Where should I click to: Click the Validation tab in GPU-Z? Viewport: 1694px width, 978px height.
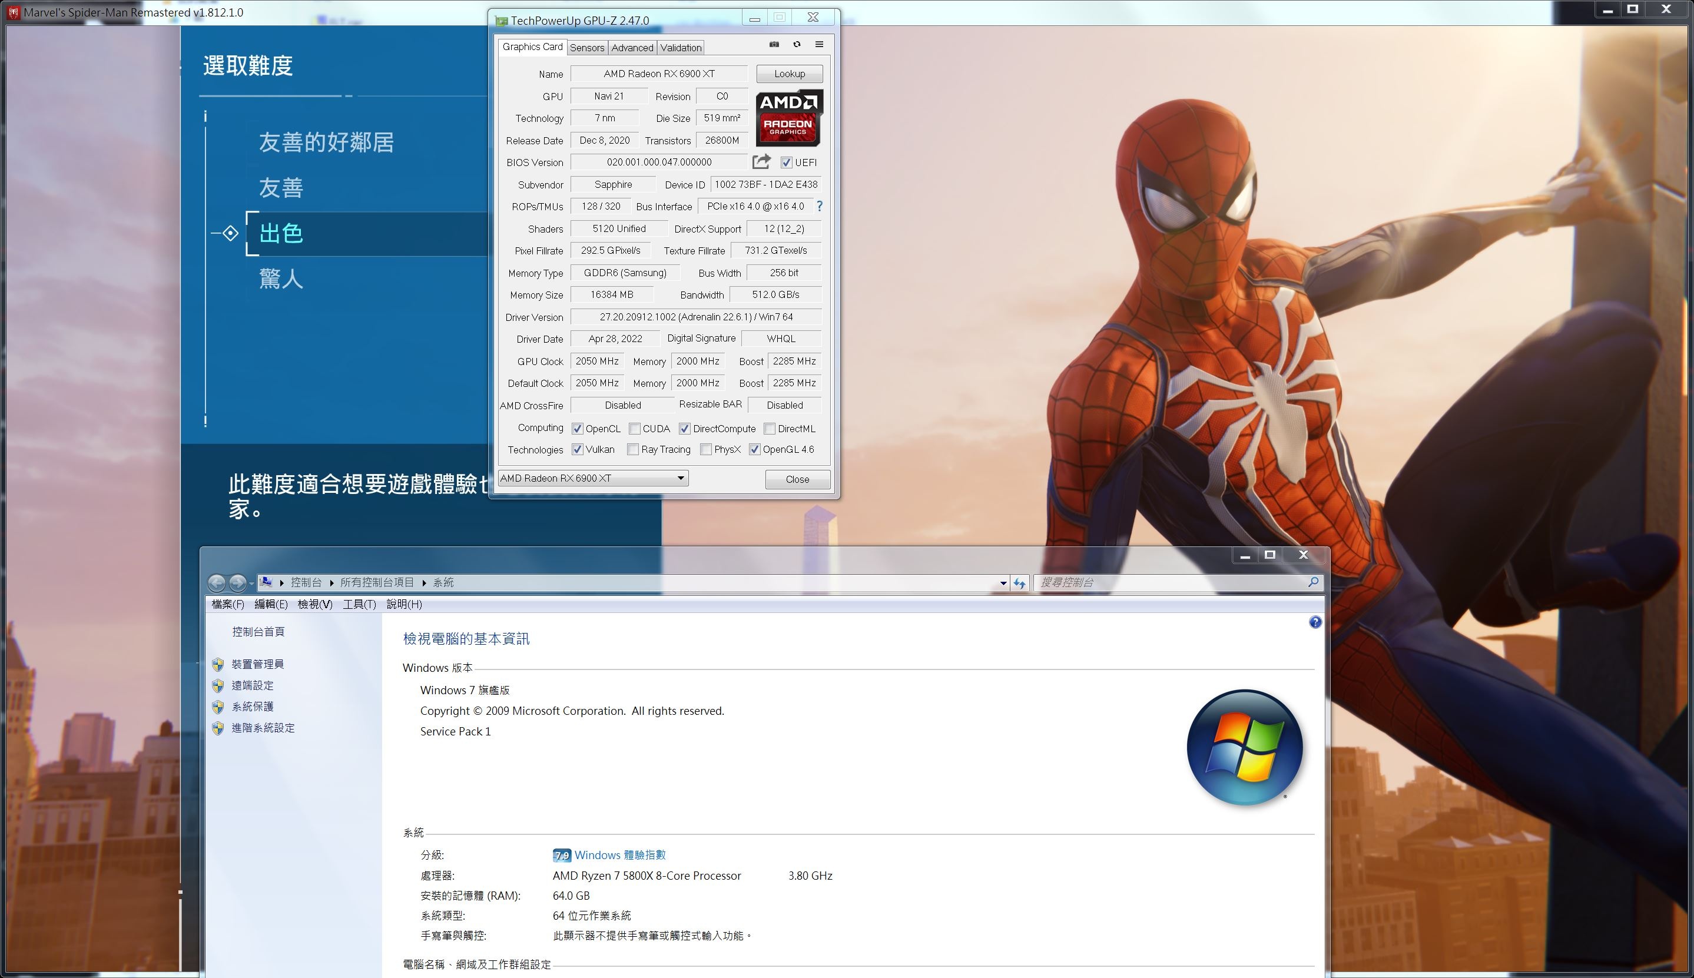681,45
